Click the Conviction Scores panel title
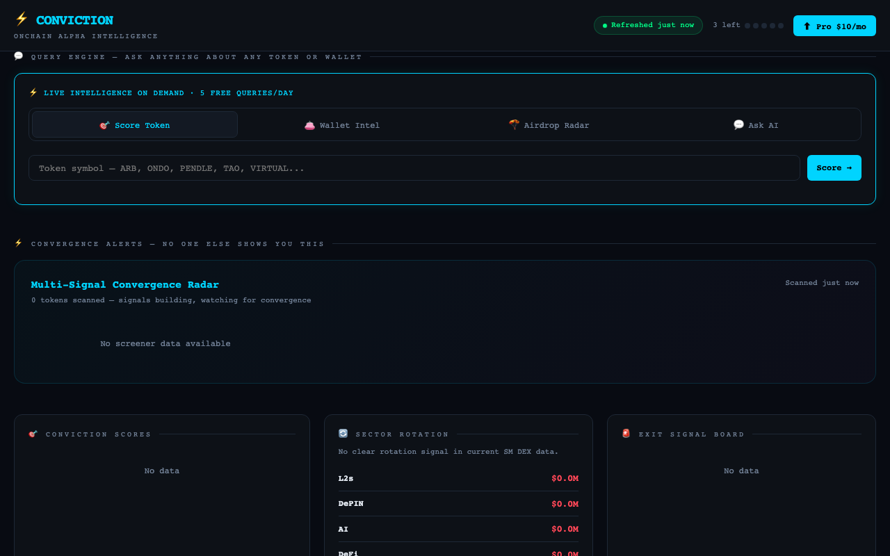 [x=99, y=434]
